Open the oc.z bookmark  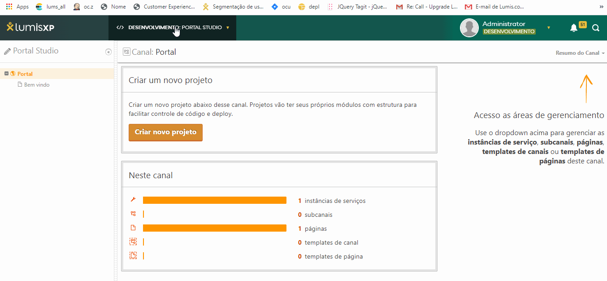[83, 7]
